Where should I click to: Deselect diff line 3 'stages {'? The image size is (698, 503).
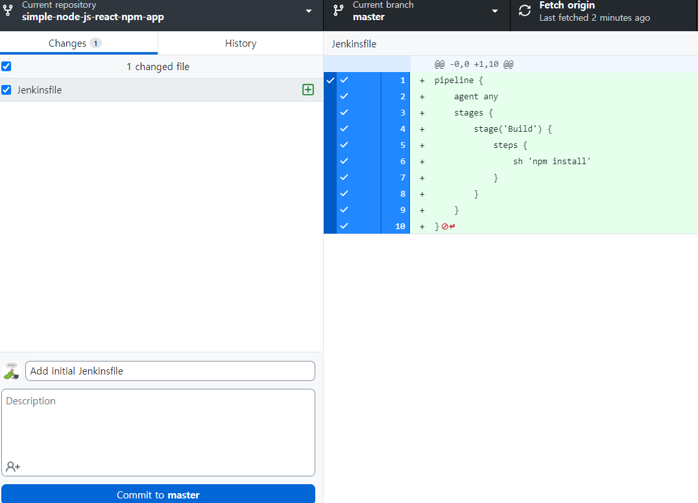click(x=373, y=113)
